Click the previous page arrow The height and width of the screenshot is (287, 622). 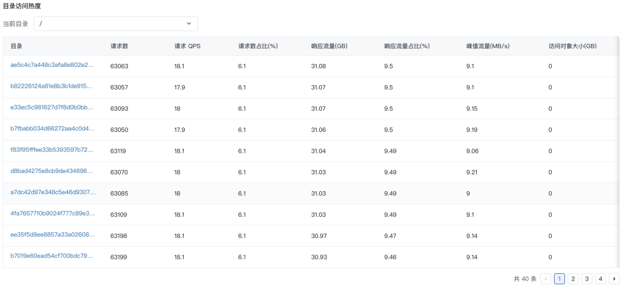pyautogui.click(x=546, y=279)
